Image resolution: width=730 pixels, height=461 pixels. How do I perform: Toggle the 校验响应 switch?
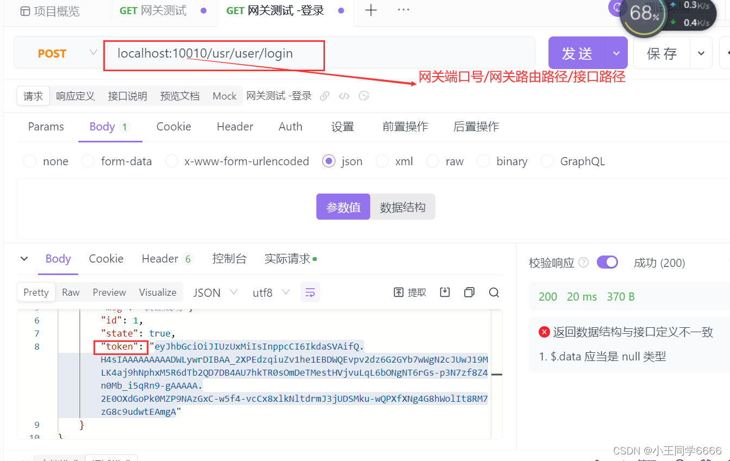pyautogui.click(x=607, y=263)
